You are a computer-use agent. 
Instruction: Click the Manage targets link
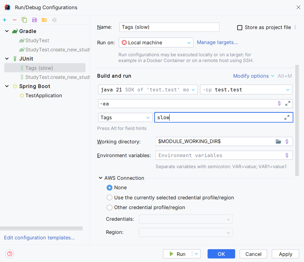pyautogui.click(x=217, y=42)
